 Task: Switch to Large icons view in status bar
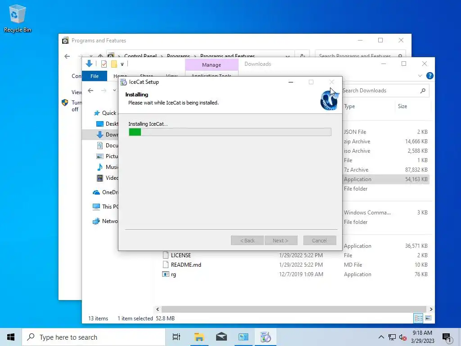429,318
